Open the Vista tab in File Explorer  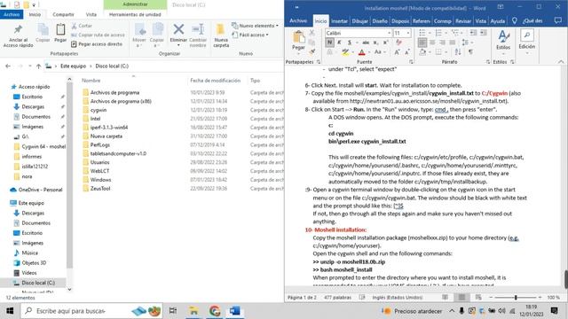click(x=91, y=14)
